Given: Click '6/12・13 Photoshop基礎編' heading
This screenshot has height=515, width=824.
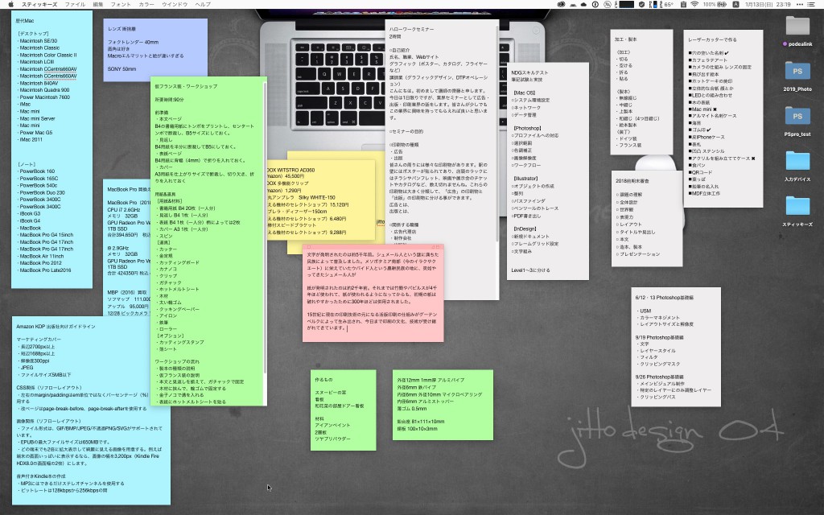Looking at the screenshot, I should click(x=664, y=298).
